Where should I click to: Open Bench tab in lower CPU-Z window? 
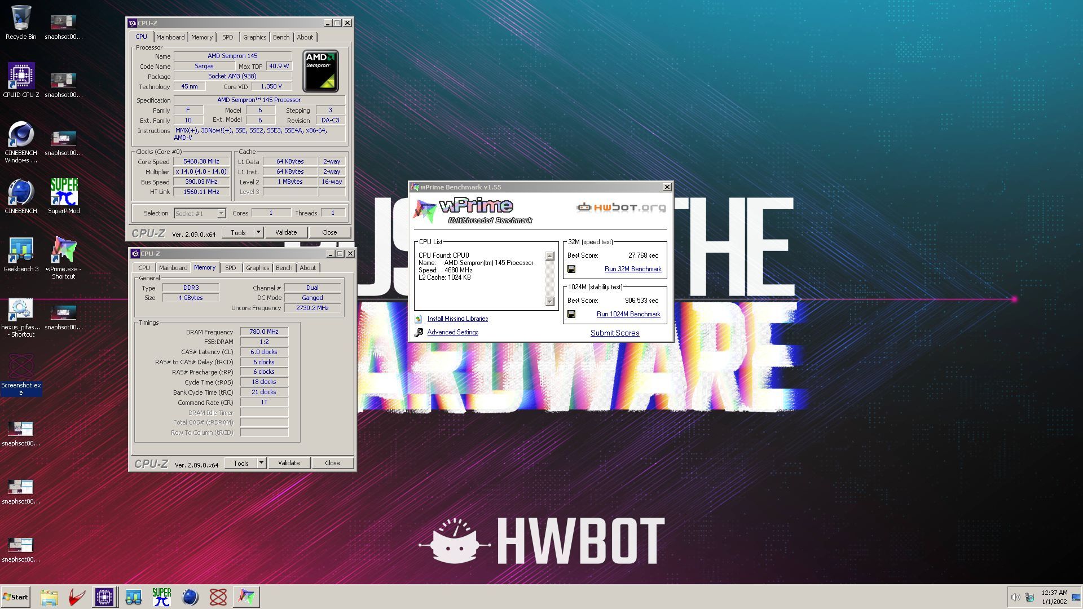[284, 268]
